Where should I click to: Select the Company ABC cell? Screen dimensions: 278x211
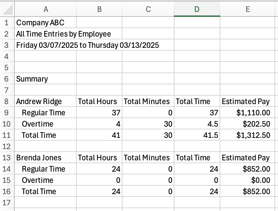40,23
